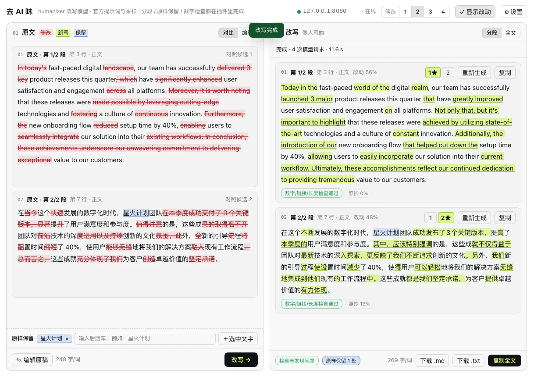
Task: Select candidate 3 in the top 候选 bar
Action: click(430, 12)
